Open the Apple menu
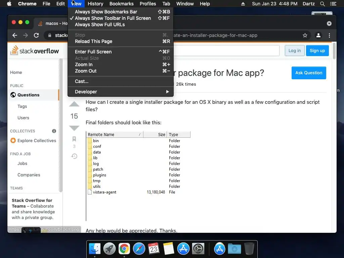This screenshot has width=344, height=258. coord(9,4)
